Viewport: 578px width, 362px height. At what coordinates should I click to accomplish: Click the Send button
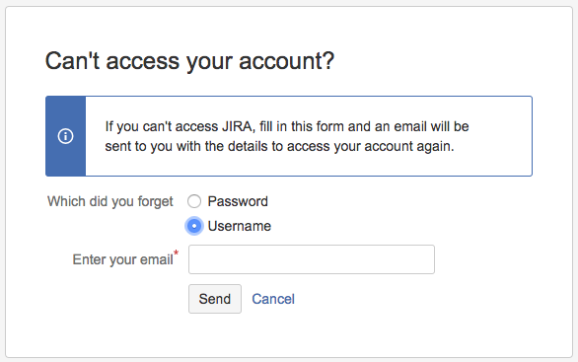pos(215,299)
